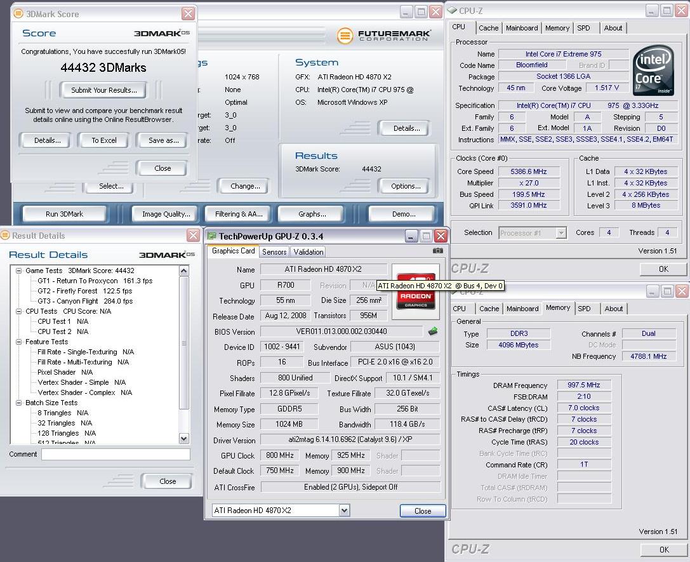Select the Graphics Card tab in GPU-Z
690x562 pixels.
click(x=233, y=251)
